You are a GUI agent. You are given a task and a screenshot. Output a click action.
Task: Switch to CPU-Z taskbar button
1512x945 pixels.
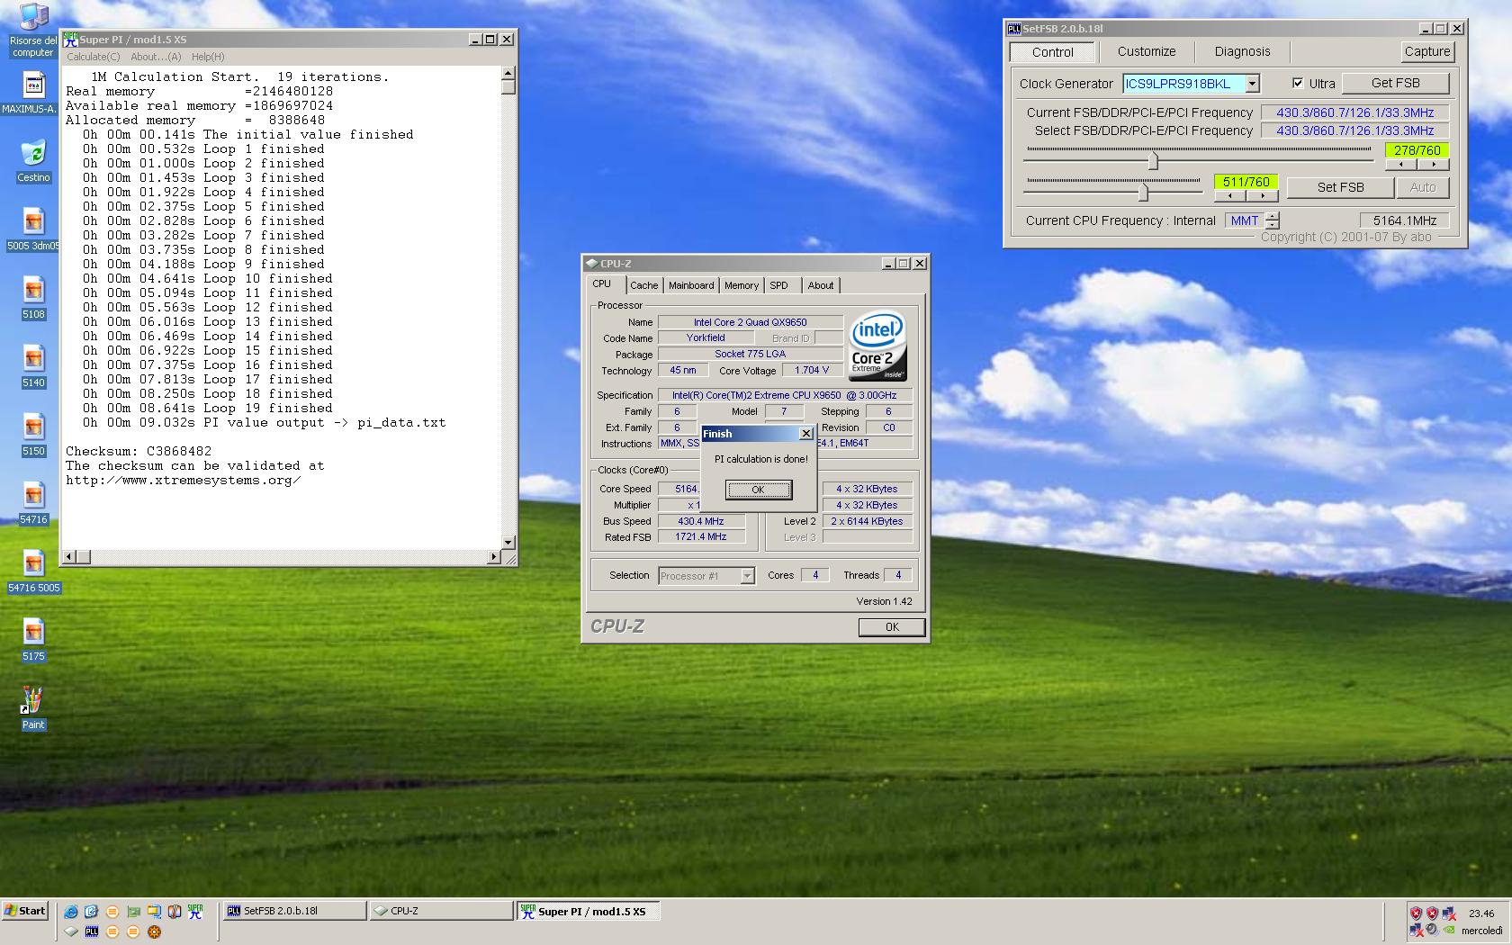click(441, 911)
